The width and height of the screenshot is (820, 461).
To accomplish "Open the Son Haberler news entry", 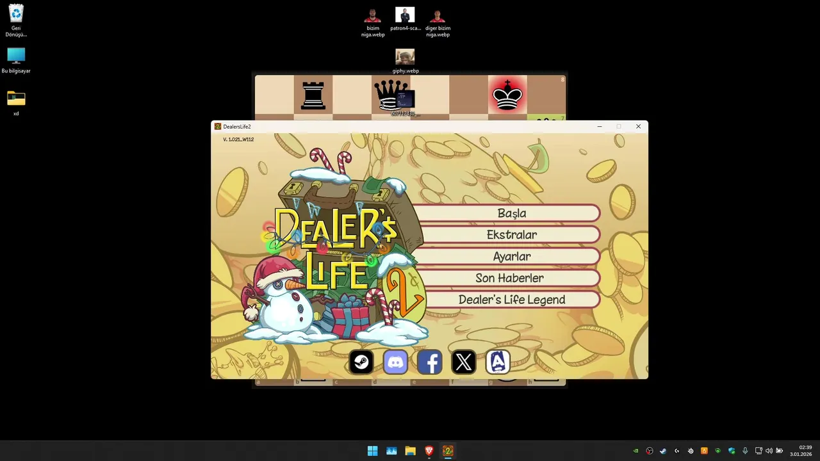I will pos(511,278).
